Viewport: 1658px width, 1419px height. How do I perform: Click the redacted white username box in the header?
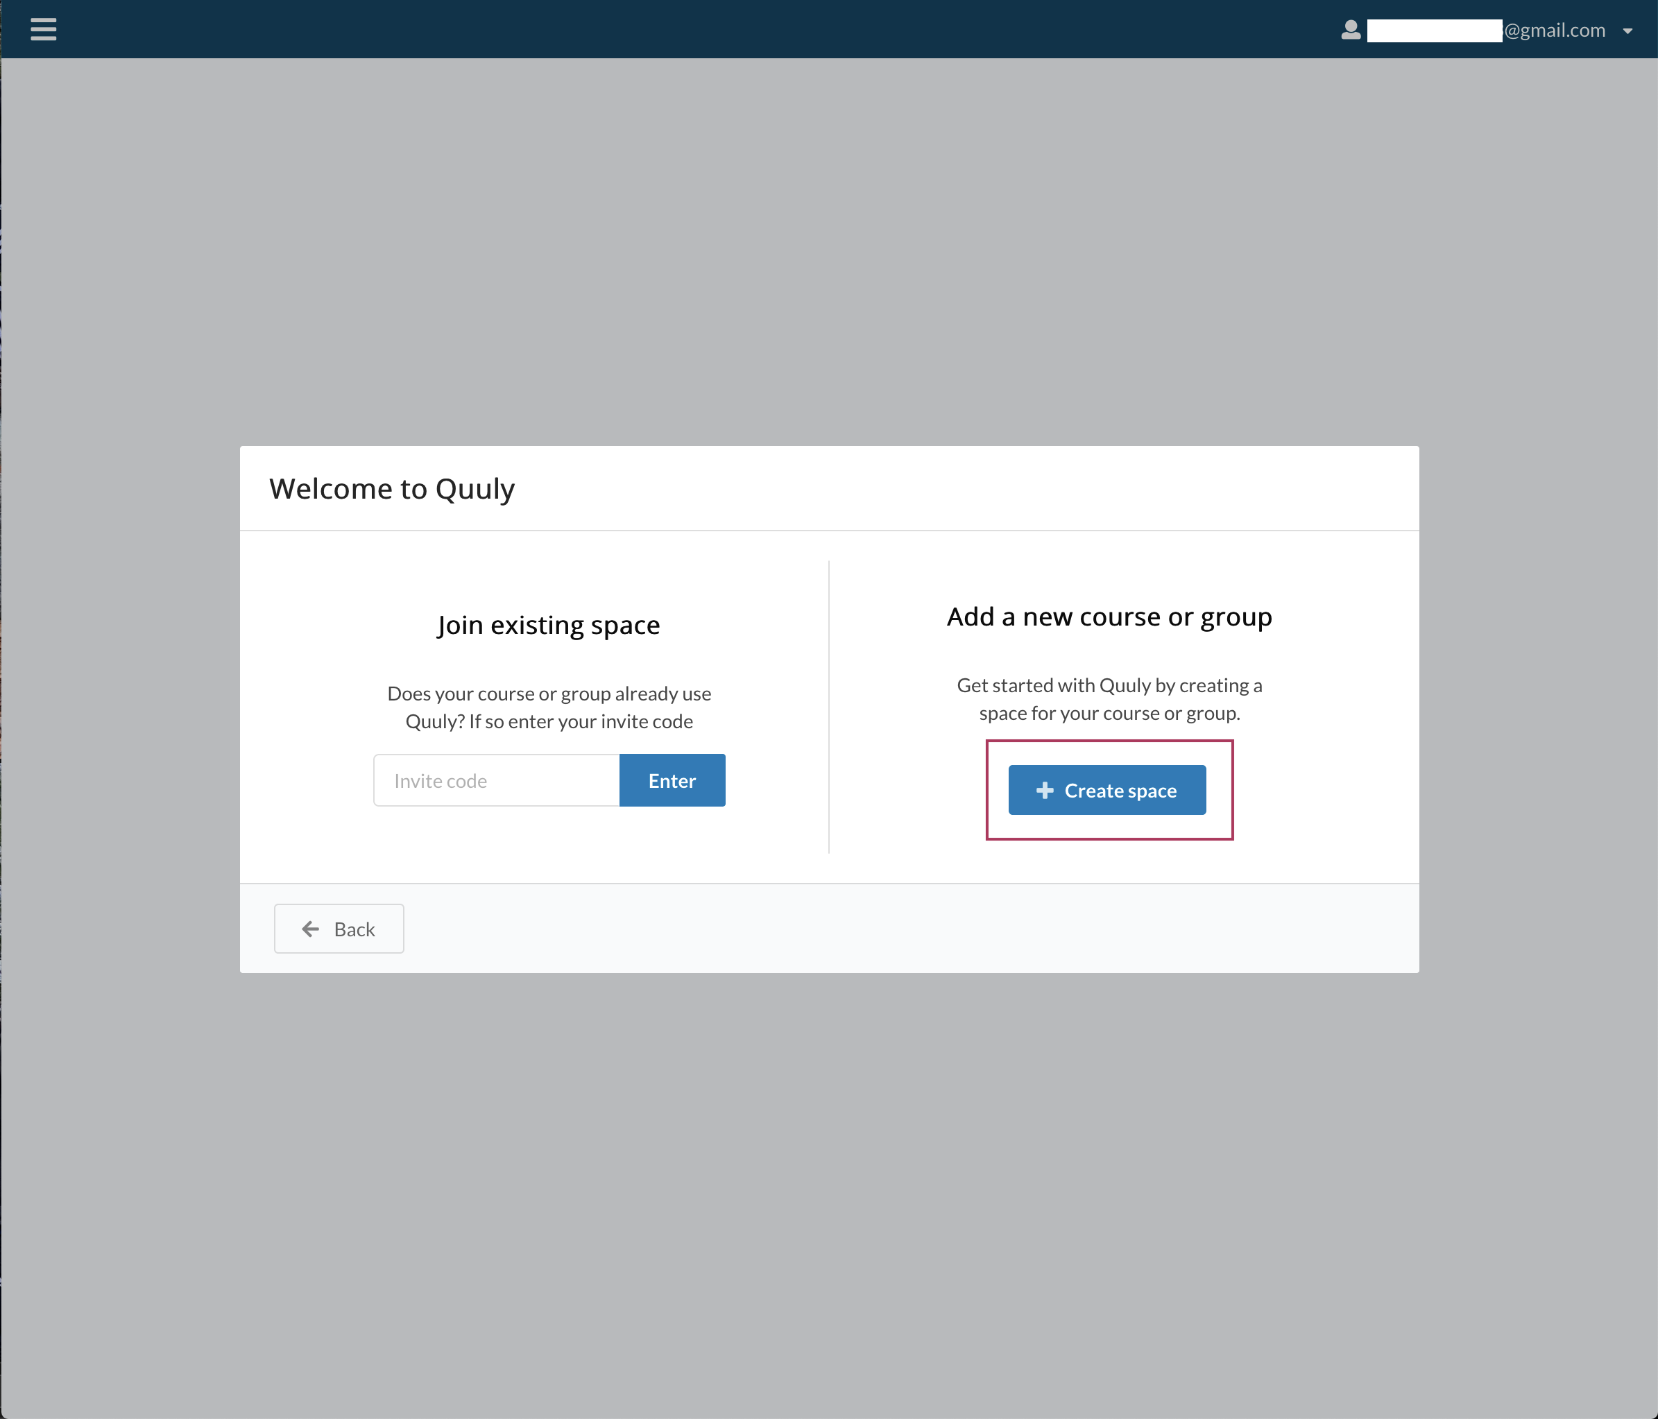click(1435, 31)
